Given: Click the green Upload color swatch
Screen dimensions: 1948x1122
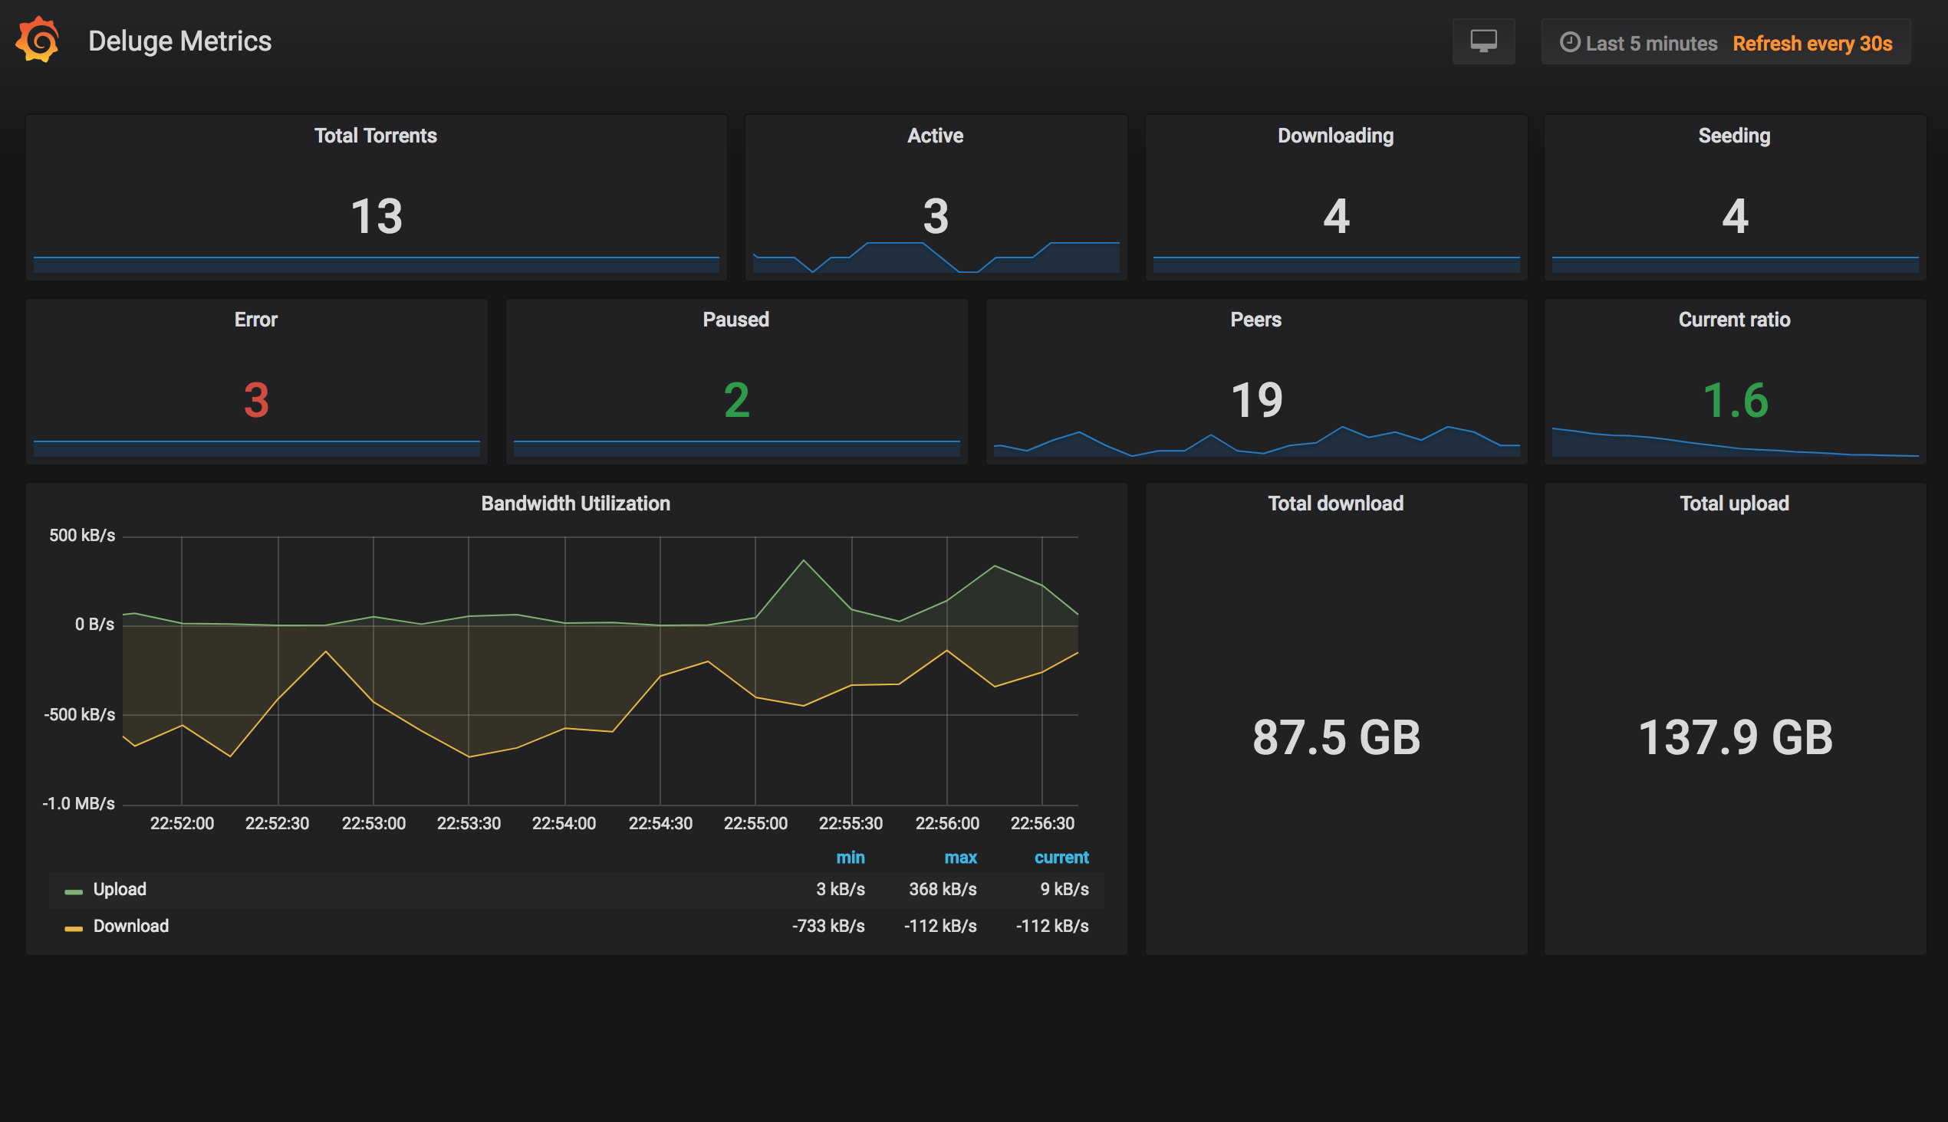Looking at the screenshot, I should (74, 891).
